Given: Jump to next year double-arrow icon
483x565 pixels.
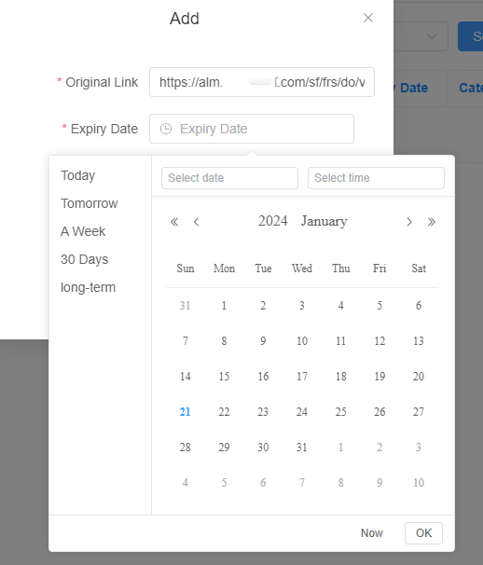Looking at the screenshot, I should (432, 222).
